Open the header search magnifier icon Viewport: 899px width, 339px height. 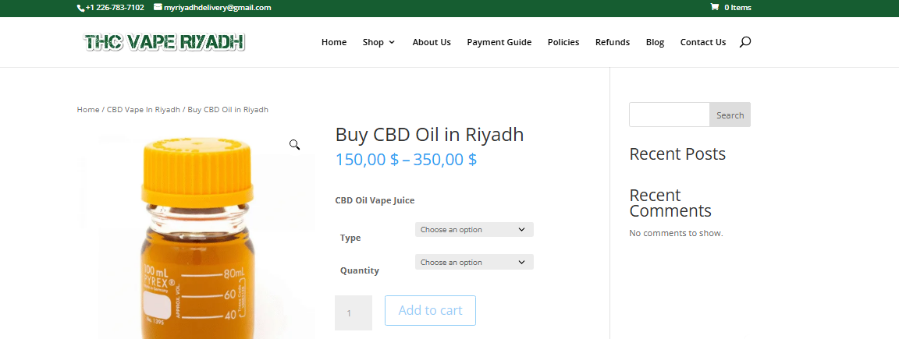[745, 42]
